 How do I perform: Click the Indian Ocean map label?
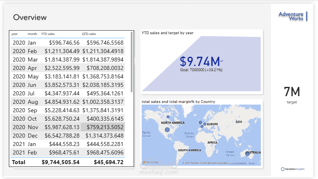[x=230, y=154]
